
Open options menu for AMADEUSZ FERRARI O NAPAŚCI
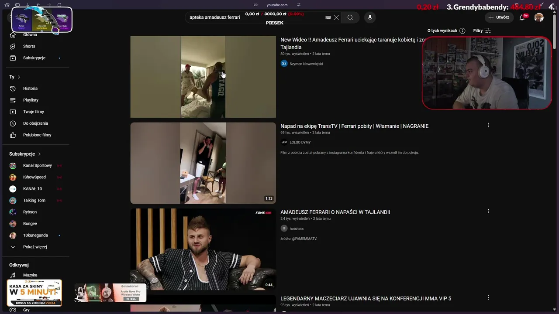point(488,211)
